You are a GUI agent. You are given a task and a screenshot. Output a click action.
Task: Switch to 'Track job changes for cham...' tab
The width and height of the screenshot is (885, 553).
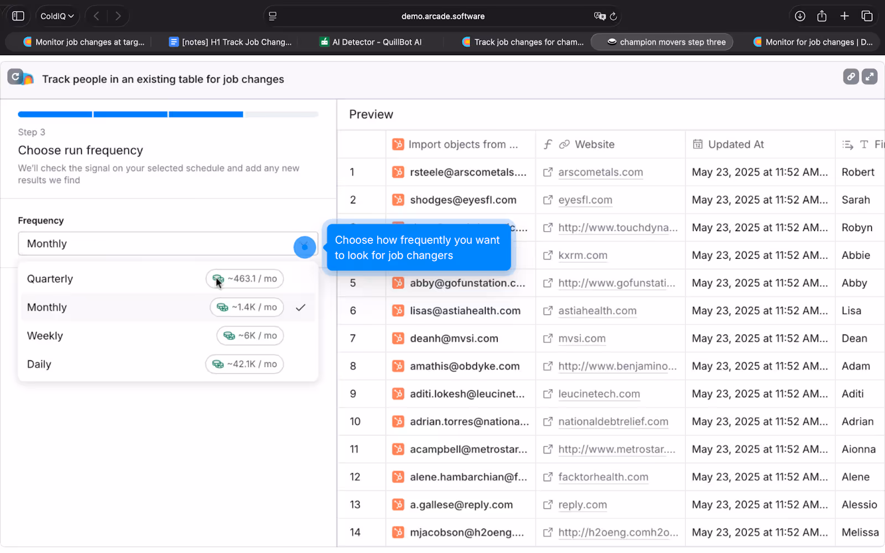(x=523, y=42)
